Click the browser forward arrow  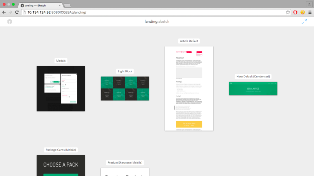coord(10,13)
